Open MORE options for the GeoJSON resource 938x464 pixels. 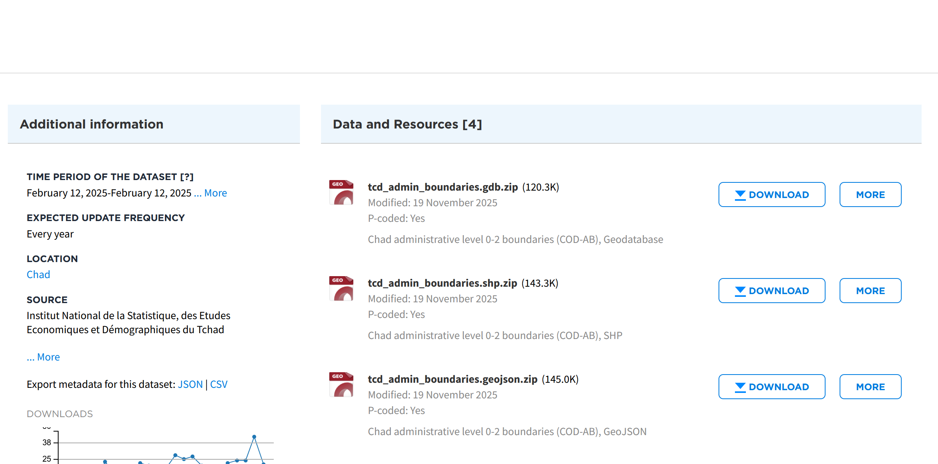(870, 386)
